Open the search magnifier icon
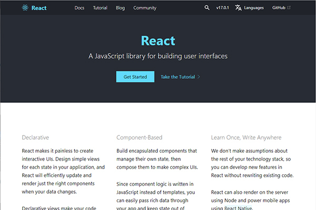The image size is (316, 210). [207, 8]
